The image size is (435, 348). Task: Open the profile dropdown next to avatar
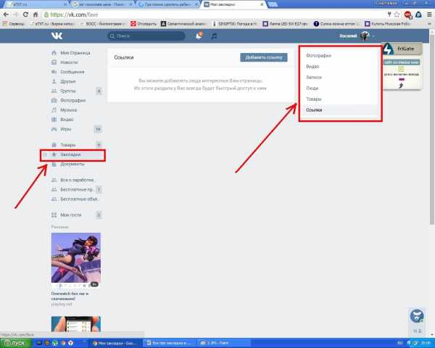(373, 36)
